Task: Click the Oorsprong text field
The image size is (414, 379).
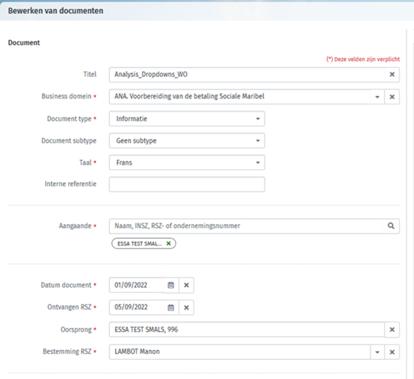Action: [247, 329]
